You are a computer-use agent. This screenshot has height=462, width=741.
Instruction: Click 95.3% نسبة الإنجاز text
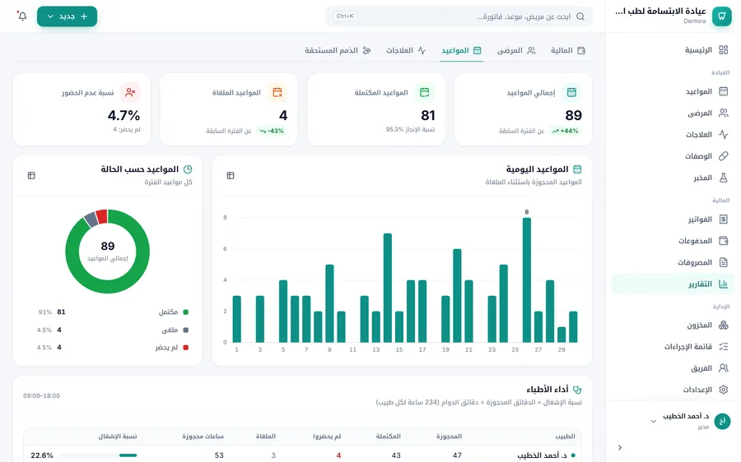point(410,129)
